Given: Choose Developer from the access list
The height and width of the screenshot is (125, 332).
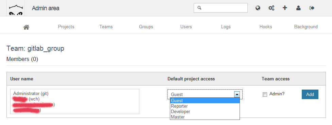Looking at the screenshot, I should [x=205, y=111].
